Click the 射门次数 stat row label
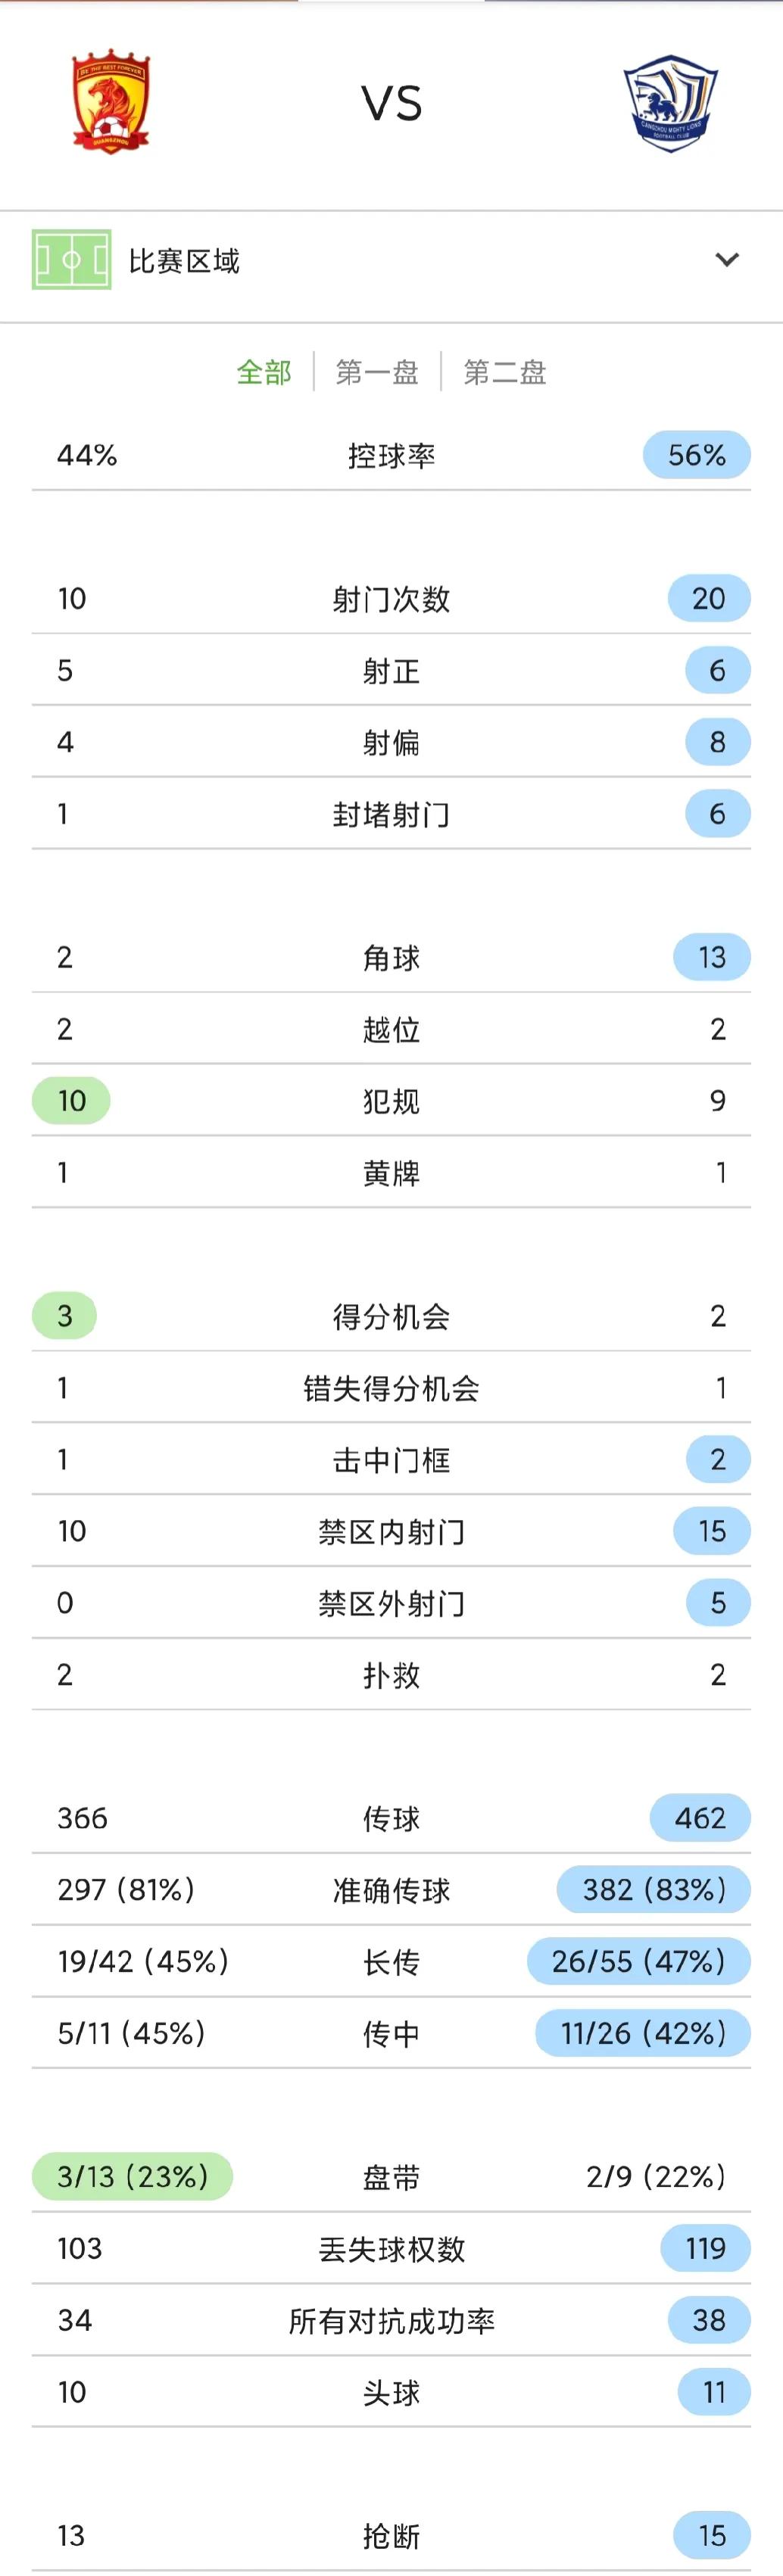 point(391,598)
